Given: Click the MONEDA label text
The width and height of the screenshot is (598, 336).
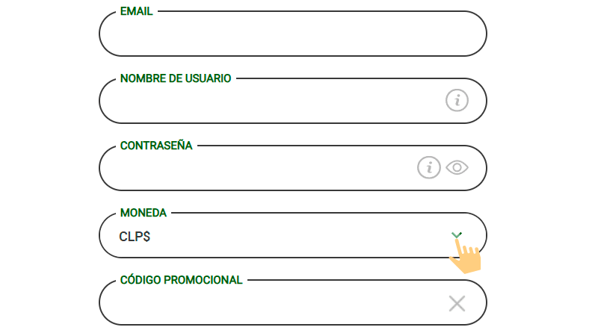Looking at the screenshot, I should coord(143,213).
